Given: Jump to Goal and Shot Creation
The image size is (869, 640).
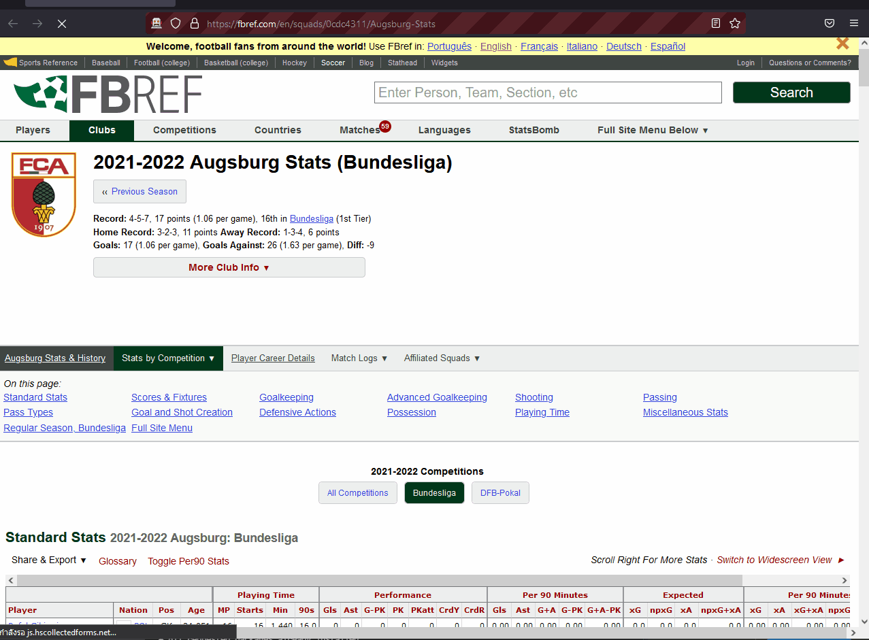Looking at the screenshot, I should pos(182,412).
